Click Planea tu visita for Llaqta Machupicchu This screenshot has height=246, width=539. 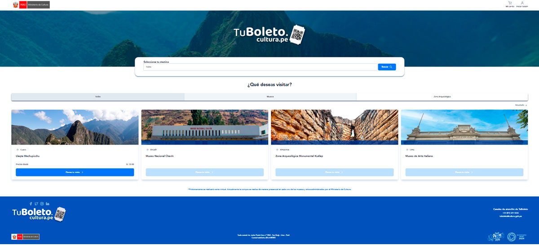click(75, 172)
